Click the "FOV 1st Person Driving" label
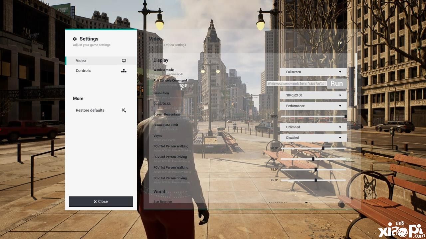The height and width of the screenshot is (239, 426). click(x=170, y=178)
